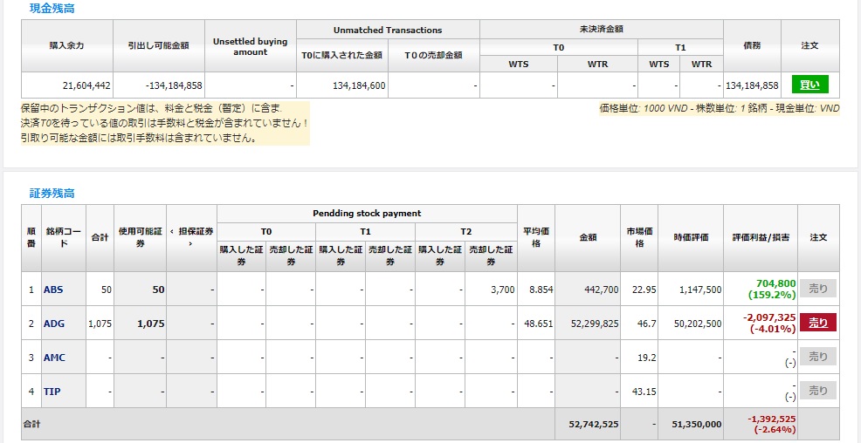This screenshot has height=443, width=861.
Task: Open the TIP stock code link
Action: 52,392
